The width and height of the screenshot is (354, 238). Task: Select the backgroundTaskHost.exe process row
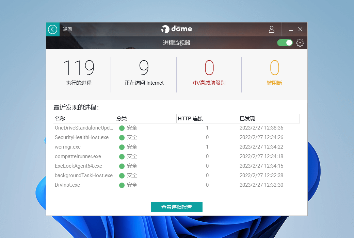point(84,176)
